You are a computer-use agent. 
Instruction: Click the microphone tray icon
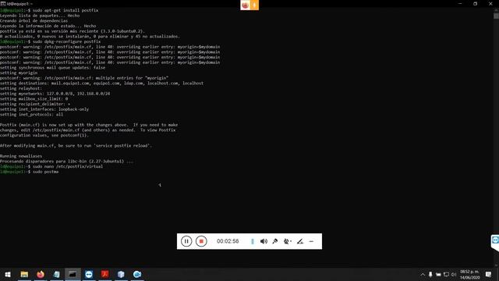click(430, 275)
